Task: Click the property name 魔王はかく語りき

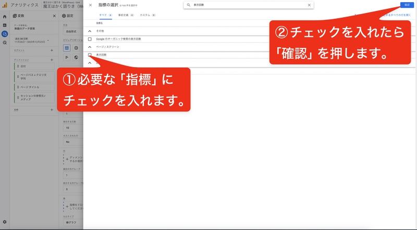Action: [63, 6]
